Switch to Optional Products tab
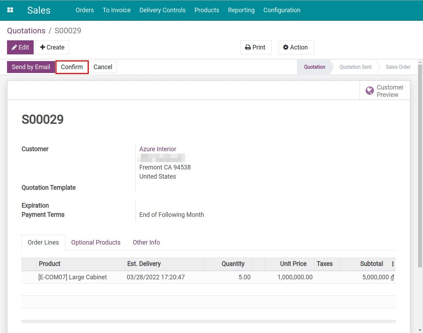Screen dimensions: 423x333 click(x=96, y=242)
